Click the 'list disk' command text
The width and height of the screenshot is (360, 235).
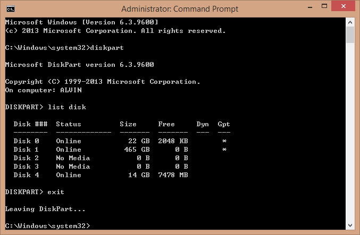tap(67, 107)
